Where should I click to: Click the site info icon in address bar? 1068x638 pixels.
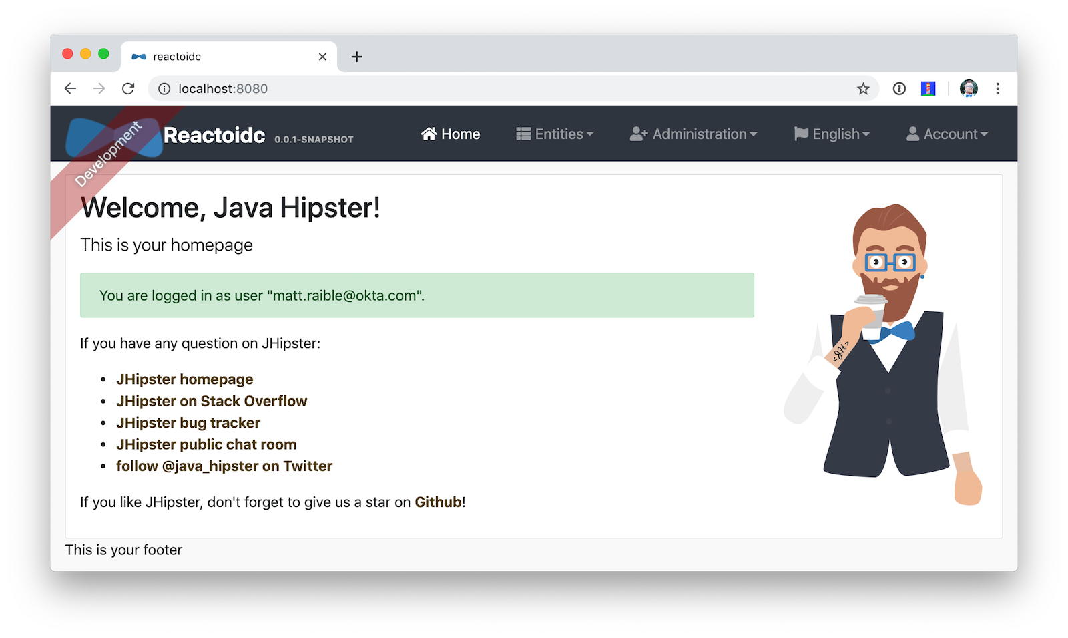[164, 89]
